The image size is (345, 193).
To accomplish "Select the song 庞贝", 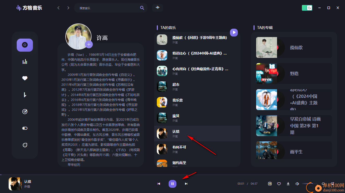I will point(197,118).
